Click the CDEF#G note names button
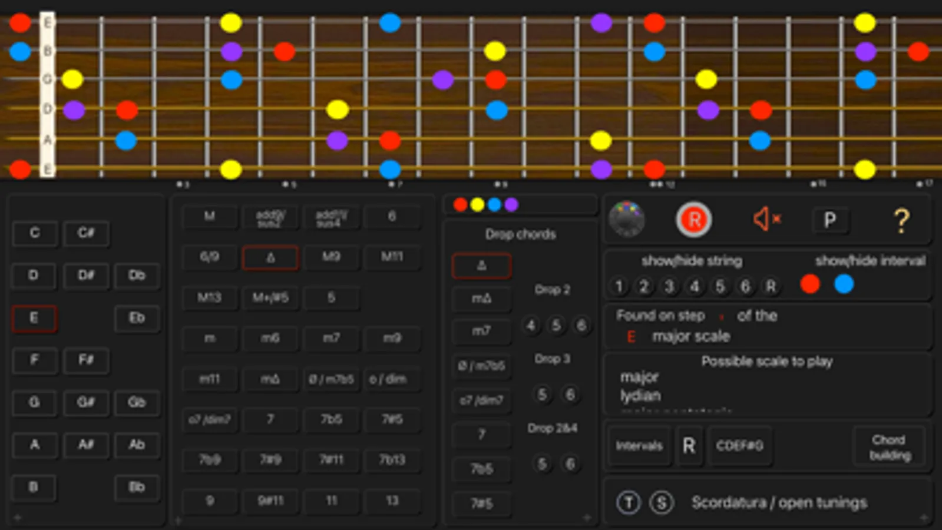This screenshot has width=942, height=530. tap(740, 446)
